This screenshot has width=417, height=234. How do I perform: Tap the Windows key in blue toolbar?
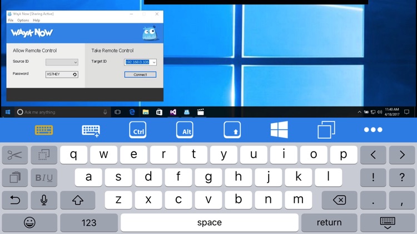279,130
